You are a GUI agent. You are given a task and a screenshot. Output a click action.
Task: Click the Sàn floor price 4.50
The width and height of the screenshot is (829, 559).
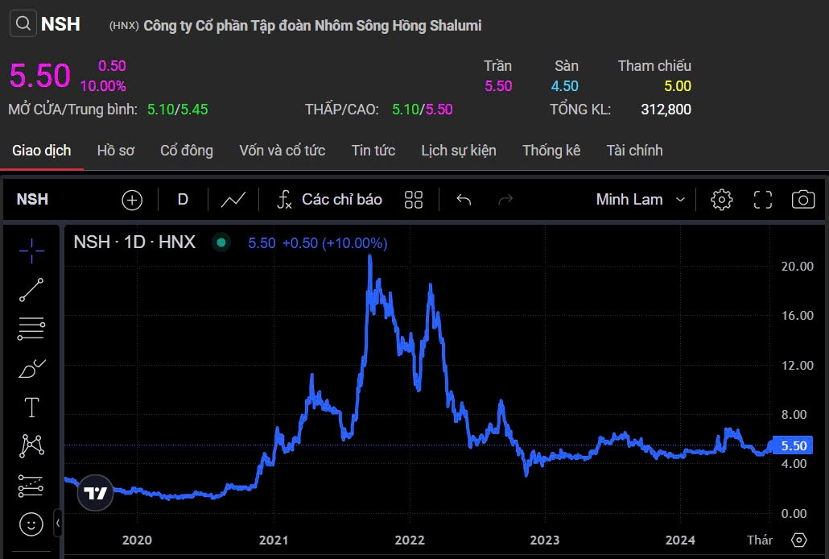(x=565, y=85)
